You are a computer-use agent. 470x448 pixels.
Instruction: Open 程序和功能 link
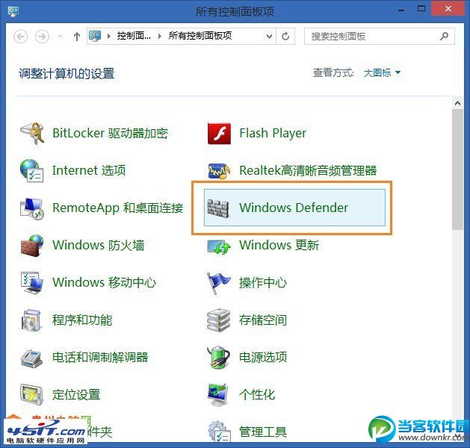pyautogui.click(x=82, y=320)
